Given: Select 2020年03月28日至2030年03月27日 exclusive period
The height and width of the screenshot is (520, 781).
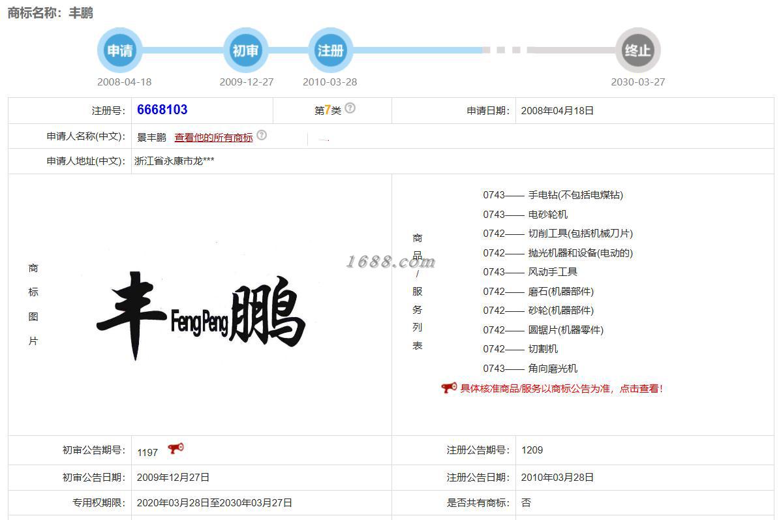Looking at the screenshot, I should [x=214, y=502].
